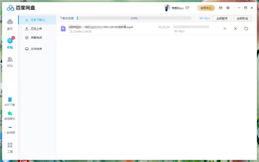Open the mail messages icon
The height and width of the screenshot is (162, 259).
221,8
